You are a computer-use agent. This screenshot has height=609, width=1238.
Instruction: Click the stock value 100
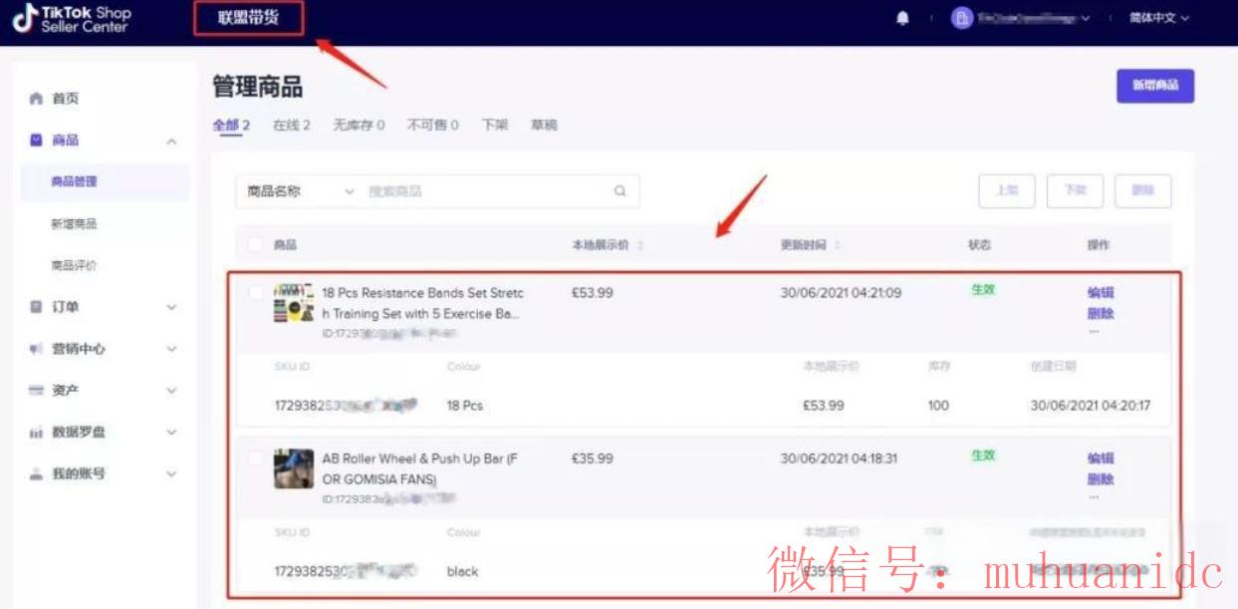pyautogui.click(x=938, y=406)
